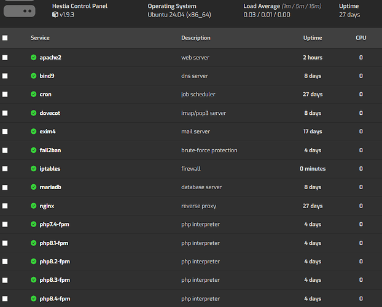Click the Ubuntu 24.04 (x86_64) text
The height and width of the screenshot is (307, 382).
179,15
